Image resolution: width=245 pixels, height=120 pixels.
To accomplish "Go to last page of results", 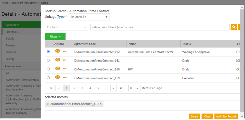I will (x=121, y=88).
